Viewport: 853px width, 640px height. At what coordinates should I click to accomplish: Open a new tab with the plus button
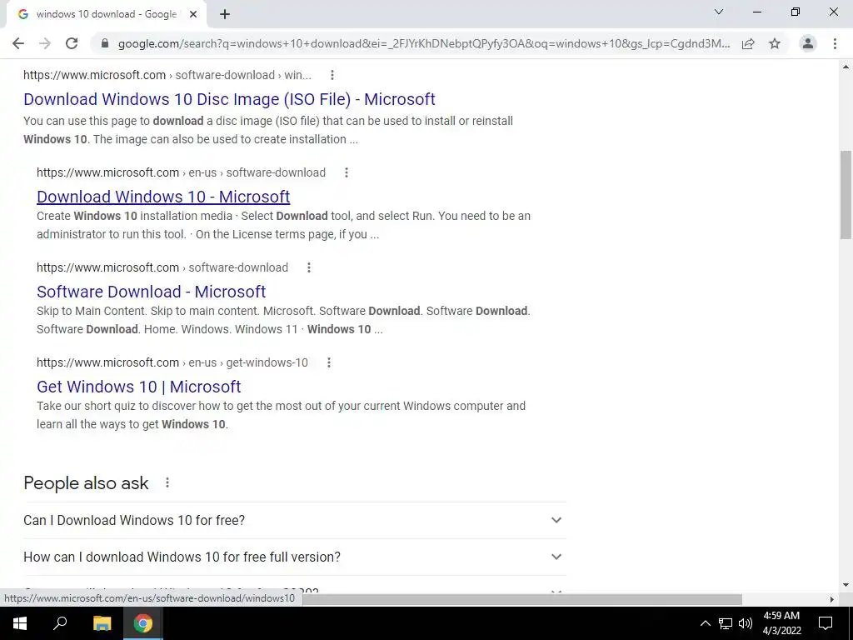click(225, 15)
